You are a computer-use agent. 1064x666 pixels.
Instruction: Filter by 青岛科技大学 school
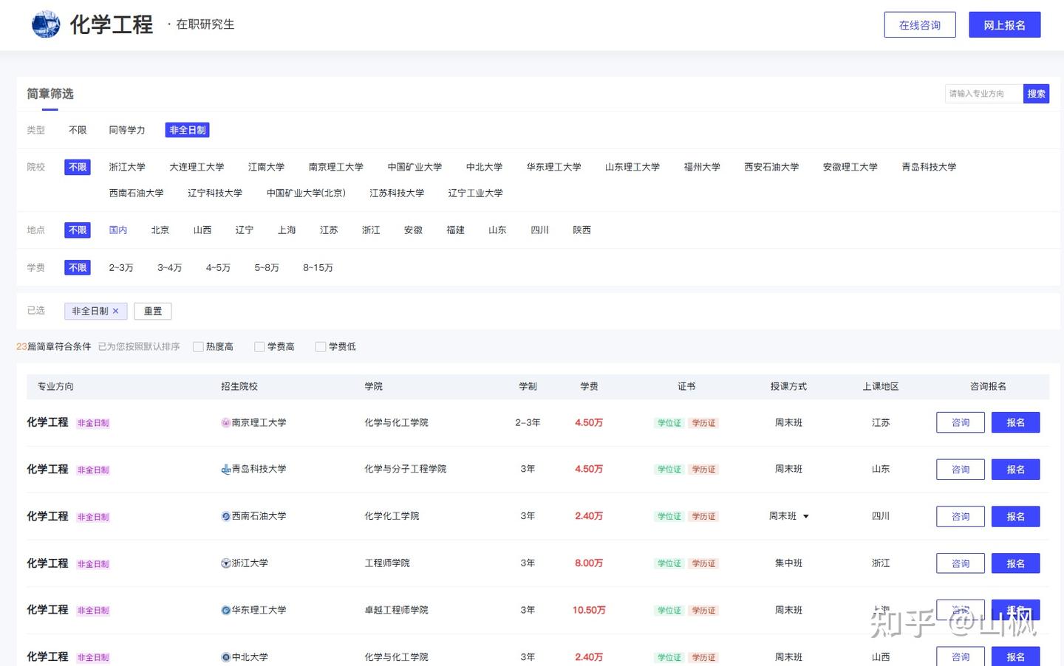point(929,168)
